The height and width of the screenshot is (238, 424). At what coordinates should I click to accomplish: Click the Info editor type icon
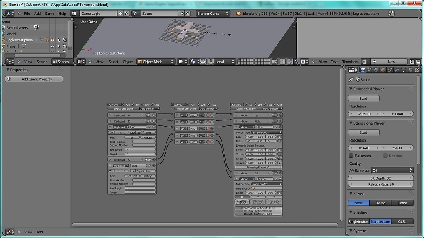point(10,14)
